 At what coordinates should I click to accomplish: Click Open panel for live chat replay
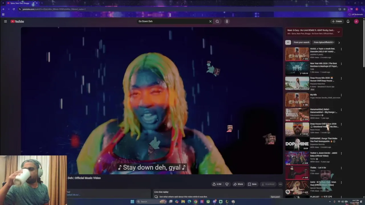(275, 197)
